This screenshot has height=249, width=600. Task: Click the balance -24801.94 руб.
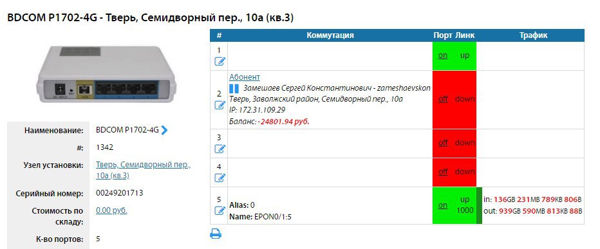coord(283,122)
